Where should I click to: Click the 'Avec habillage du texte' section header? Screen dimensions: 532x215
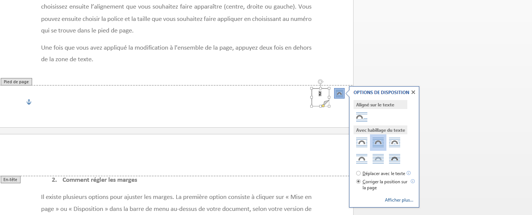(380, 130)
